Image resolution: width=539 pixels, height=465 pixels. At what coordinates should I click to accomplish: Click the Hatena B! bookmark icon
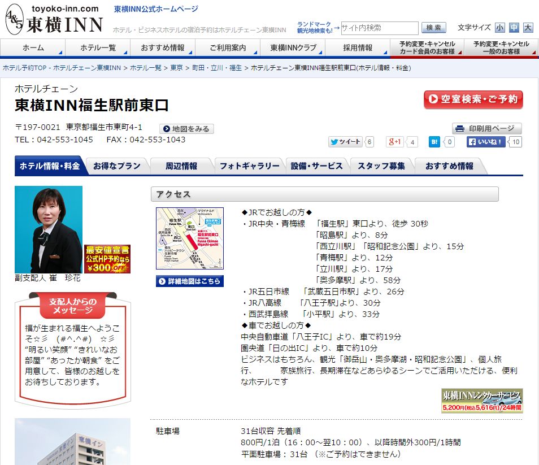click(x=434, y=142)
